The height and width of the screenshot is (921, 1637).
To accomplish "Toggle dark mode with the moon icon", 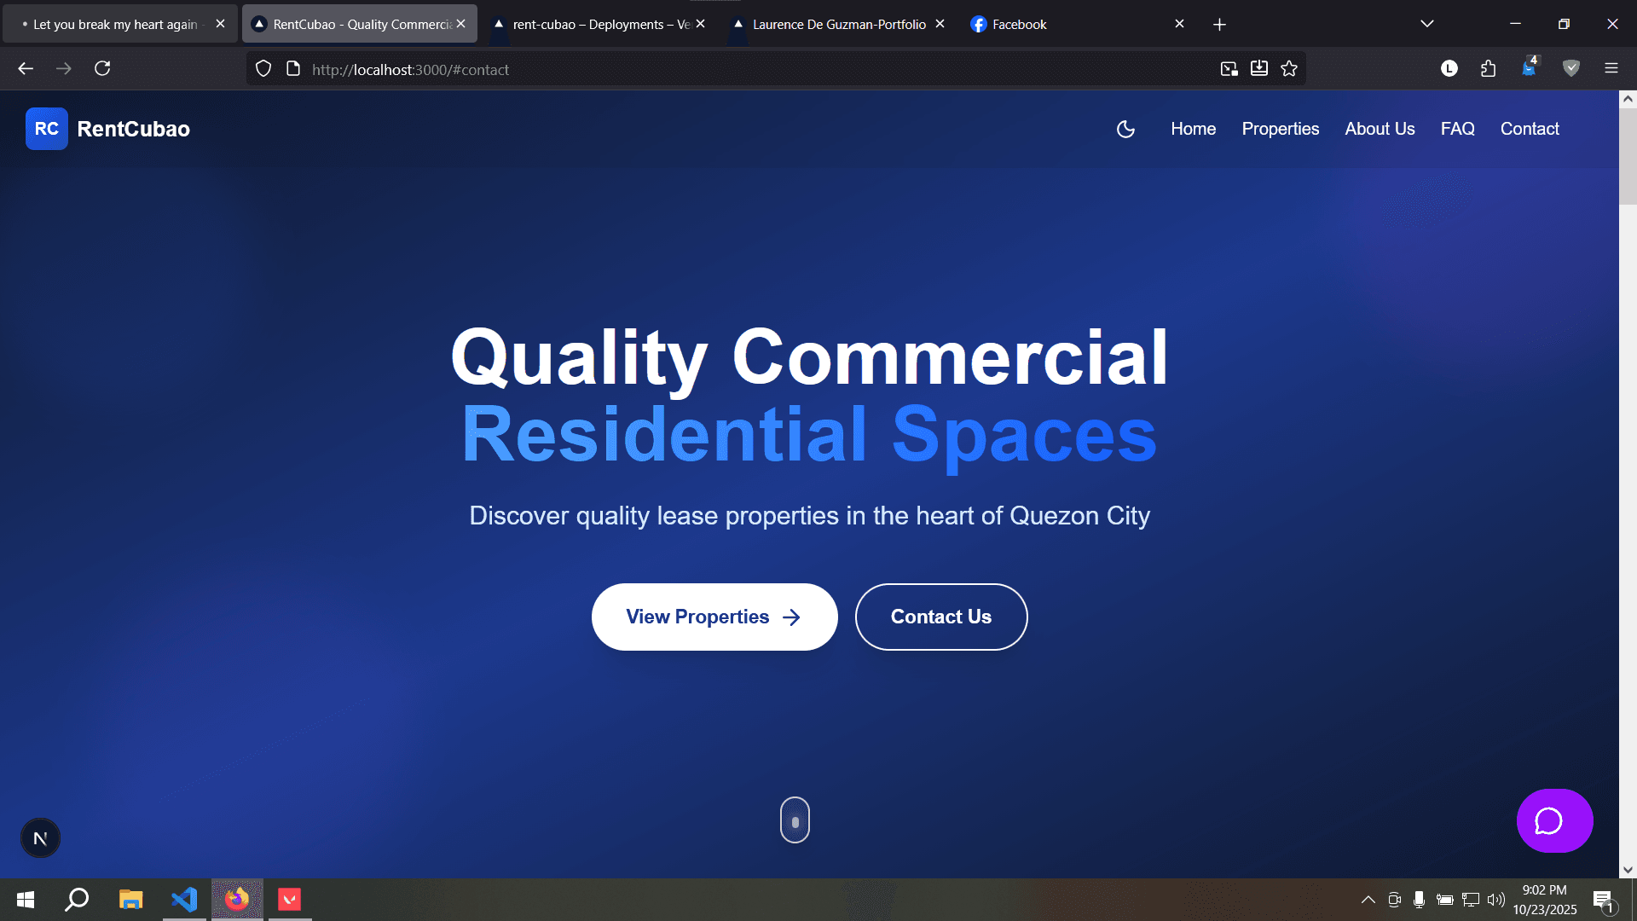I will pos(1125,129).
